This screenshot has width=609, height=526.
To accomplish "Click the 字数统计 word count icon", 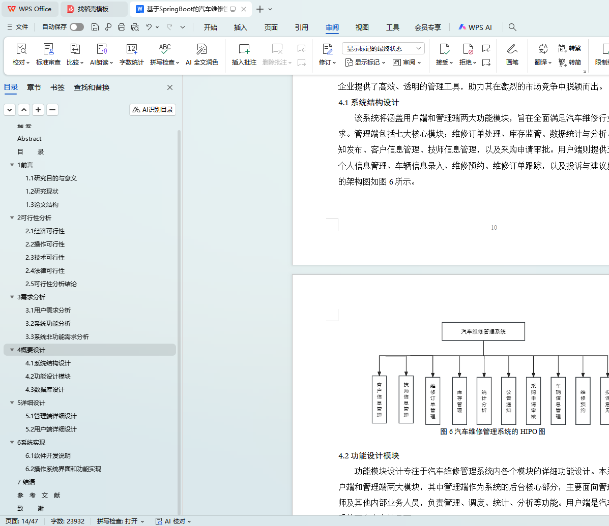I will coord(131,49).
